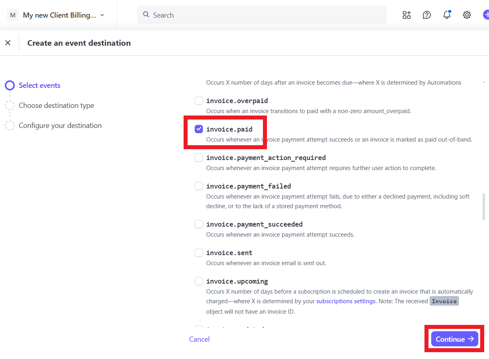Click the purple plus create icon
The image size is (489, 359).
[x=485, y=15]
